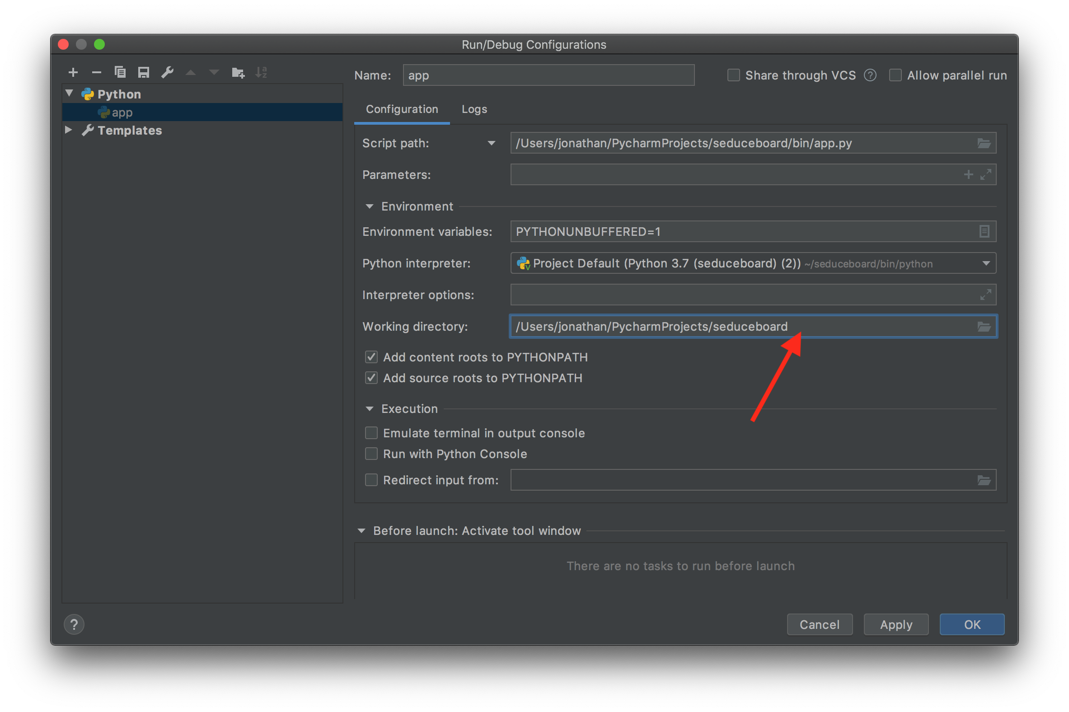Open the Script path type dropdown arrow
The height and width of the screenshot is (712, 1069).
coord(491,143)
